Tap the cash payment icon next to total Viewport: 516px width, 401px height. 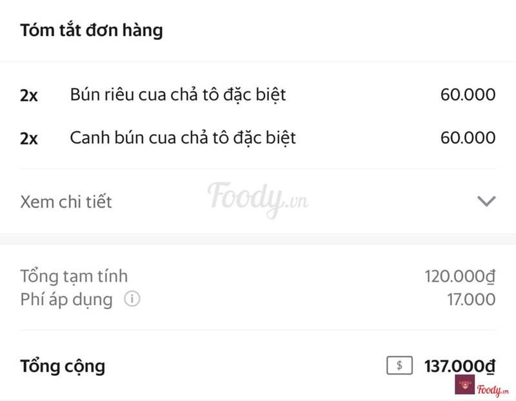tap(399, 366)
